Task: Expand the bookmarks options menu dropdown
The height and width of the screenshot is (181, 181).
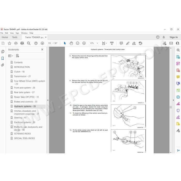Action: tap(11, 56)
